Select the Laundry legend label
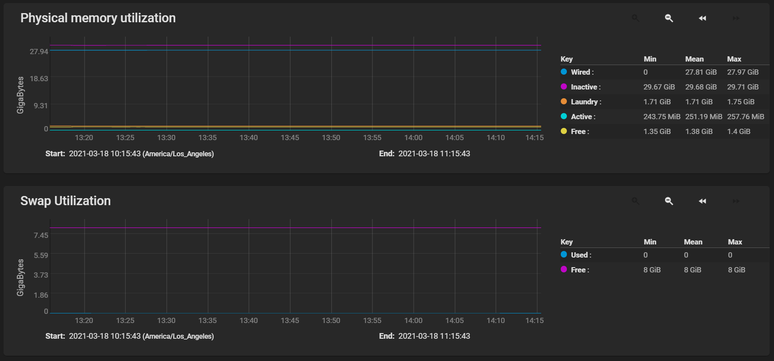 pyautogui.click(x=586, y=102)
